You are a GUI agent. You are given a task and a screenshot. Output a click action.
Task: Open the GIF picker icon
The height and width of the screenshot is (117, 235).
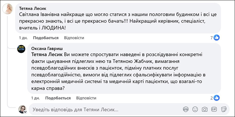coord(214,109)
